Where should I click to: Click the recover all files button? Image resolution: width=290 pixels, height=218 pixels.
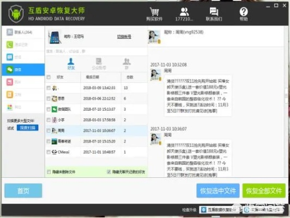pos(264,191)
